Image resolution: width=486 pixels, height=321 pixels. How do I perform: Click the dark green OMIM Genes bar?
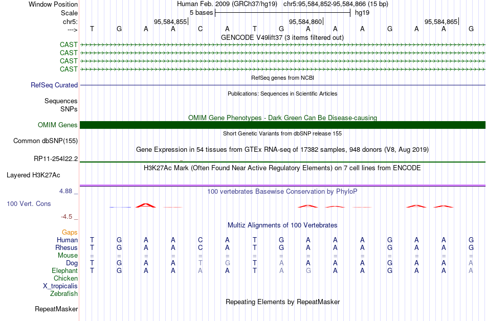coord(282,125)
